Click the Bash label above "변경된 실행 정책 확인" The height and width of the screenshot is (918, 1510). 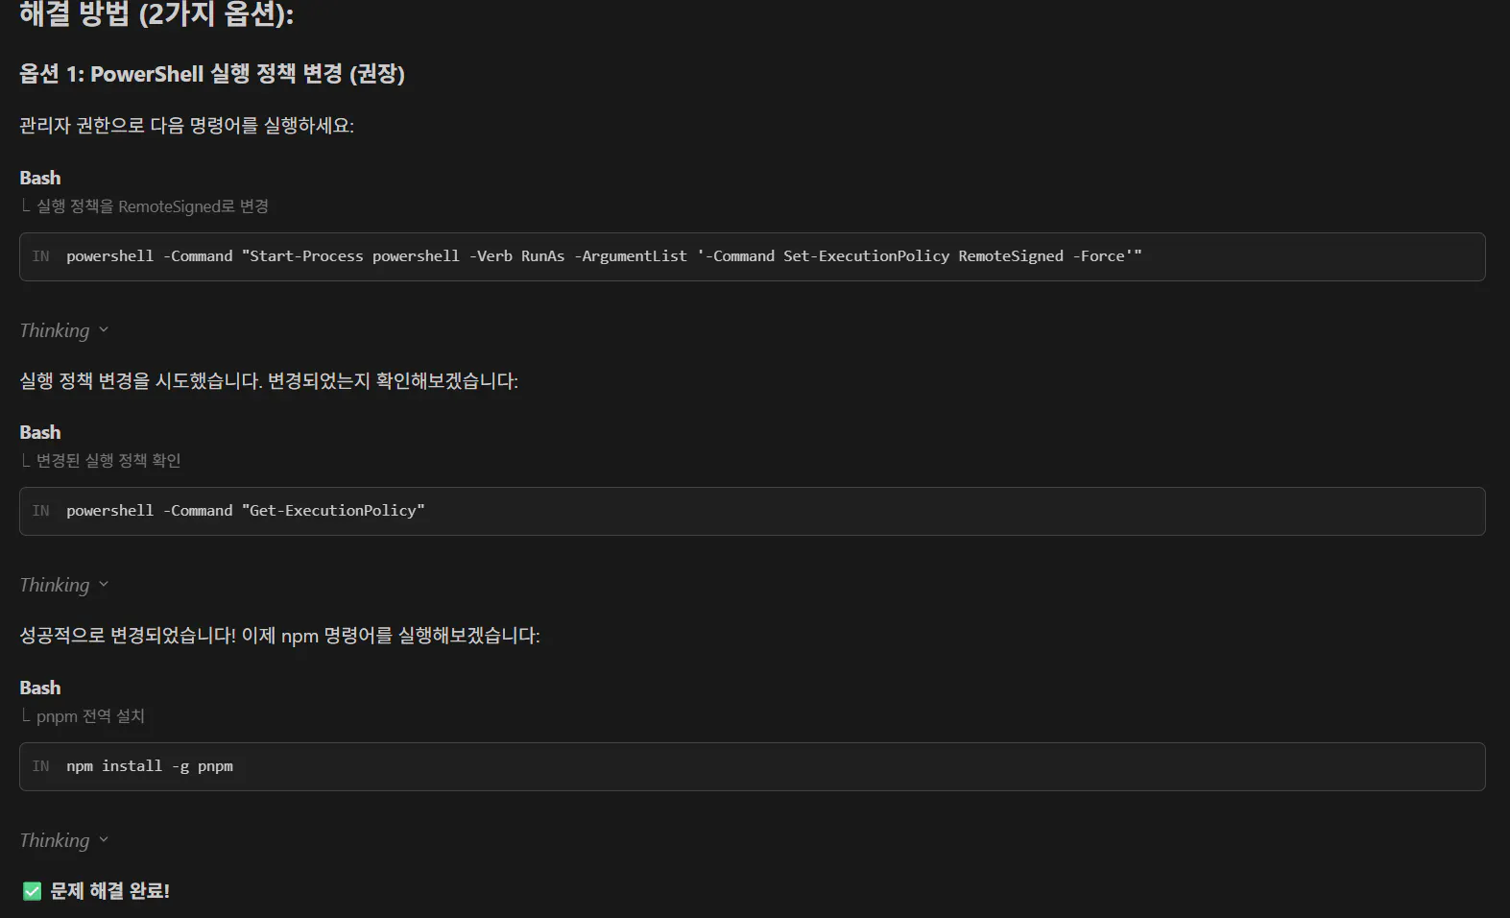[40, 432]
